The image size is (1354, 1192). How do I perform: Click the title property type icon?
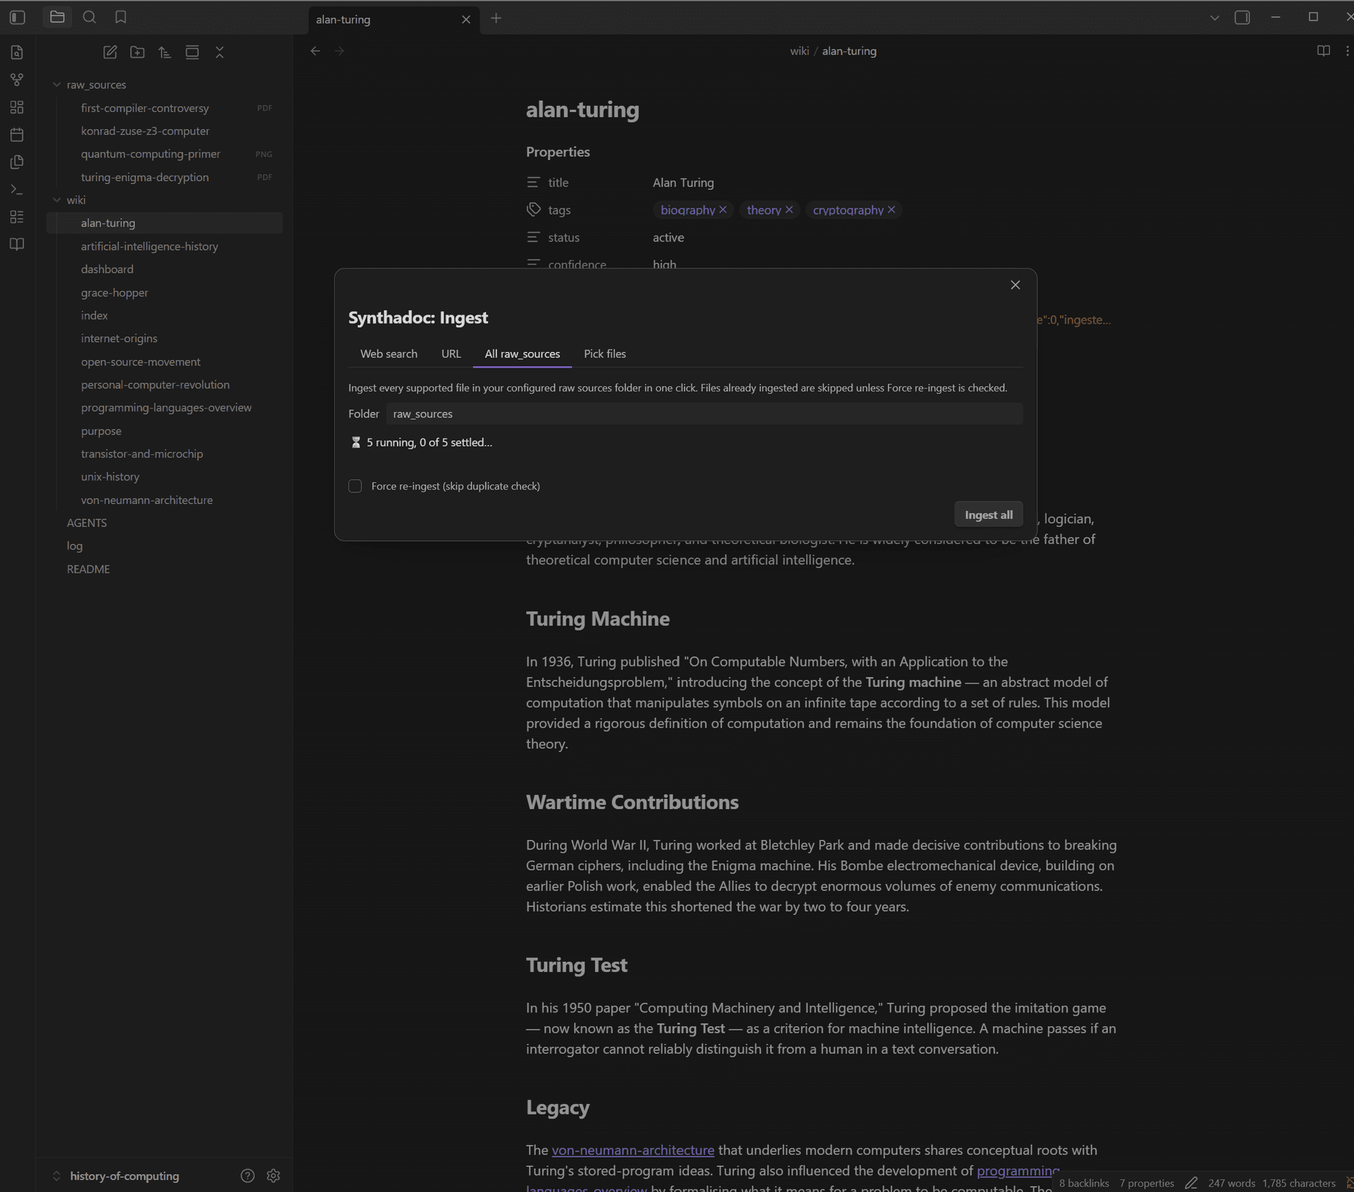(x=533, y=182)
